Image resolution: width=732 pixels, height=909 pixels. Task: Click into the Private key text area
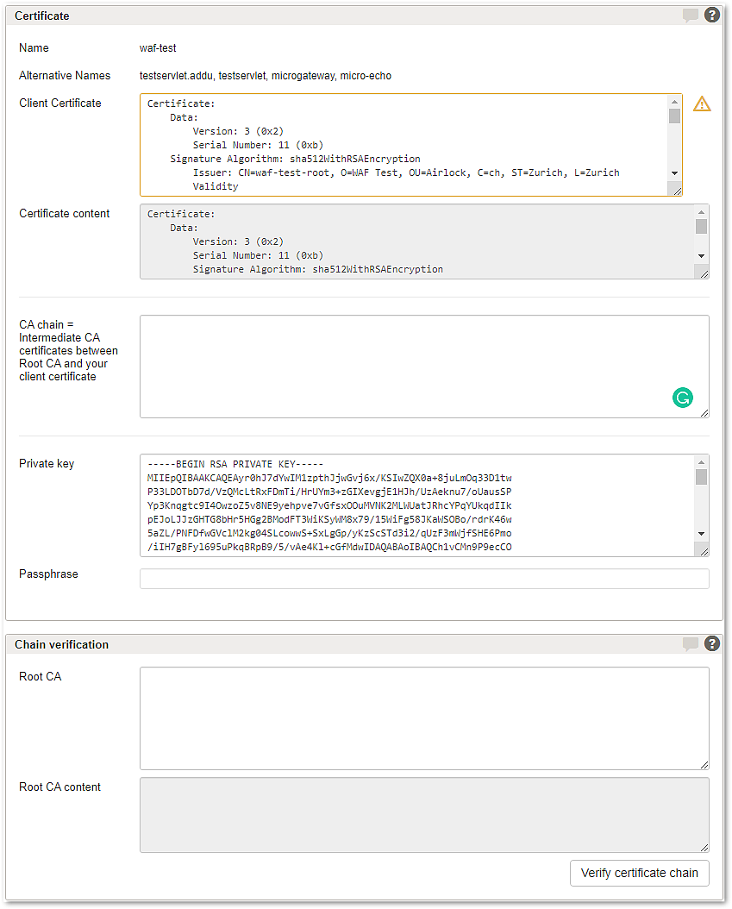tap(424, 505)
